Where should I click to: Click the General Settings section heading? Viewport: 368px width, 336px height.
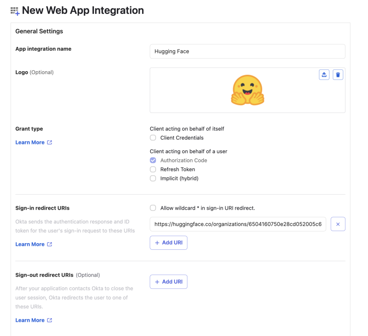tap(39, 31)
